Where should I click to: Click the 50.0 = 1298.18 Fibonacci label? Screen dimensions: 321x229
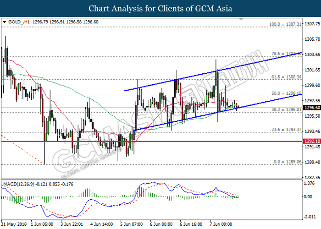286,93
